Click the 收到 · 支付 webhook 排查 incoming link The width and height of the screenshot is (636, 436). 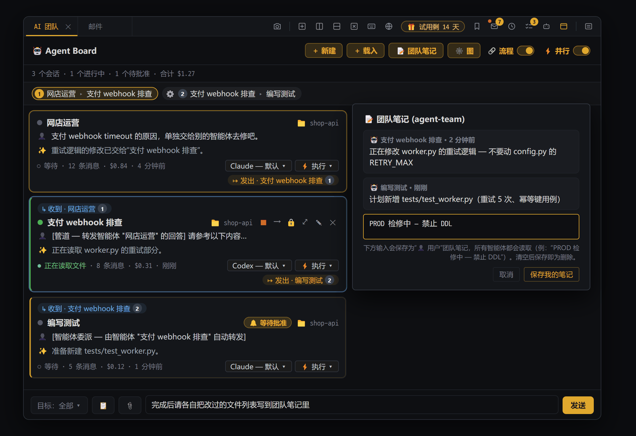(92, 308)
